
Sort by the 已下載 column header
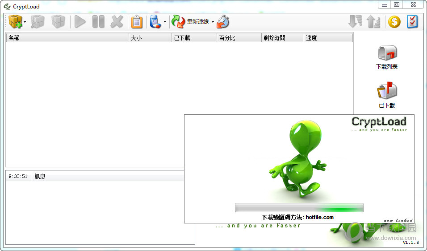pos(194,38)
